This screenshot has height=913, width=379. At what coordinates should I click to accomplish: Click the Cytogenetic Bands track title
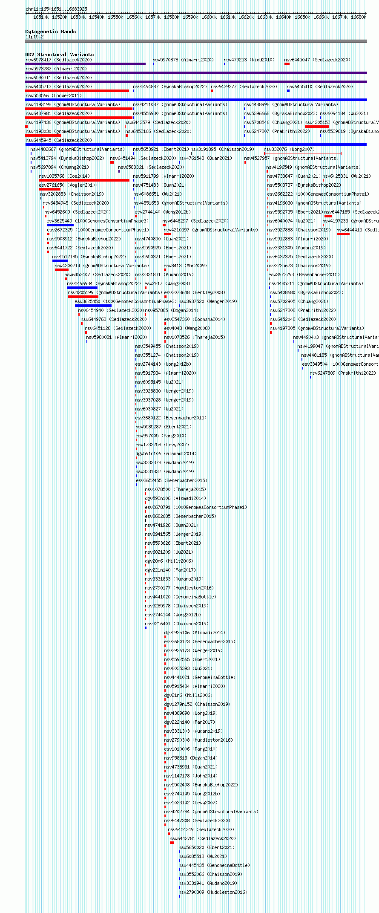51,32
